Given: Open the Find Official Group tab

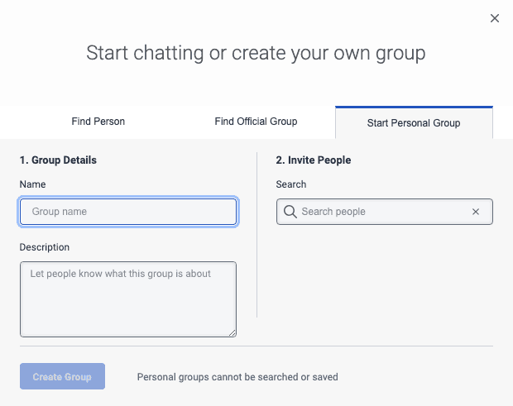Looking at the screenshot, I should [x=256, y=122].
